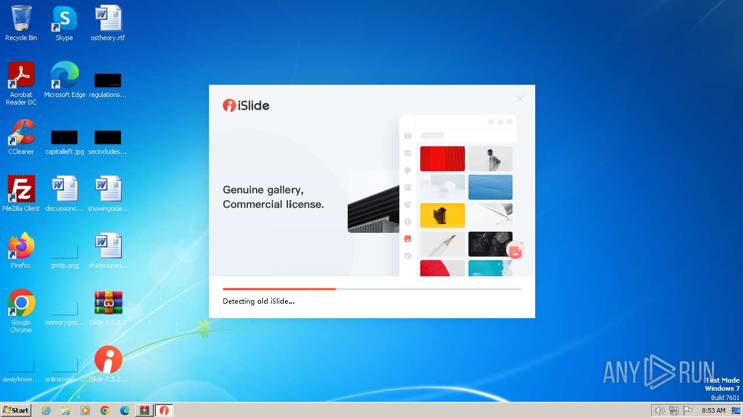Open the iSlide-7.3.2 WinRAR archive icon
Viewport: 743px width, 418px height.
108,308
